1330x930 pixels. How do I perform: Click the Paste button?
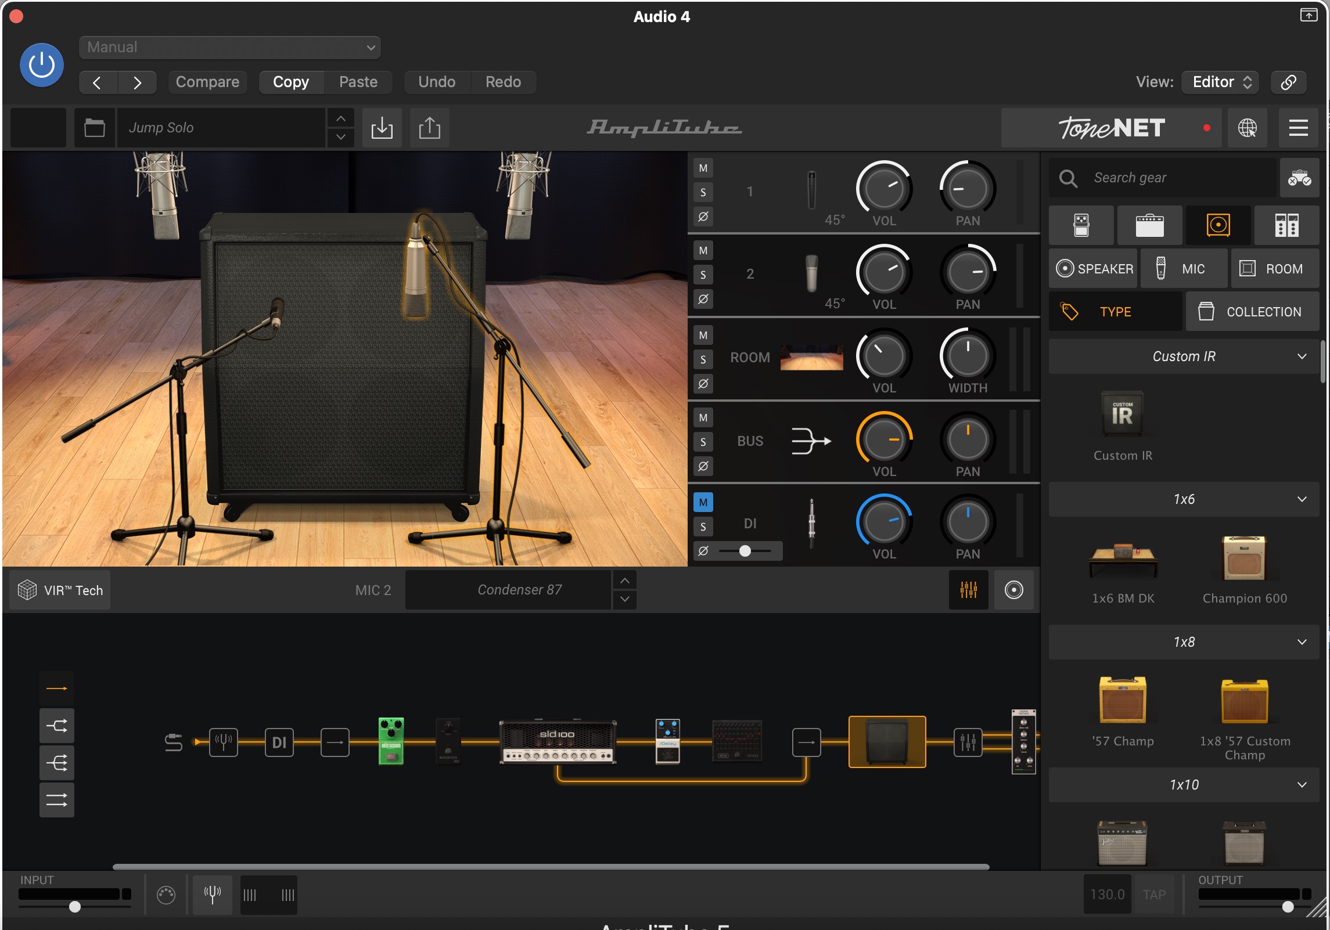tap(358, 82)
